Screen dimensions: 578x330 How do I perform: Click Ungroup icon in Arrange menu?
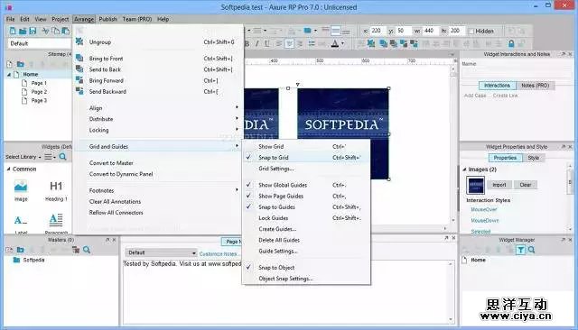[x=79, y=41]
